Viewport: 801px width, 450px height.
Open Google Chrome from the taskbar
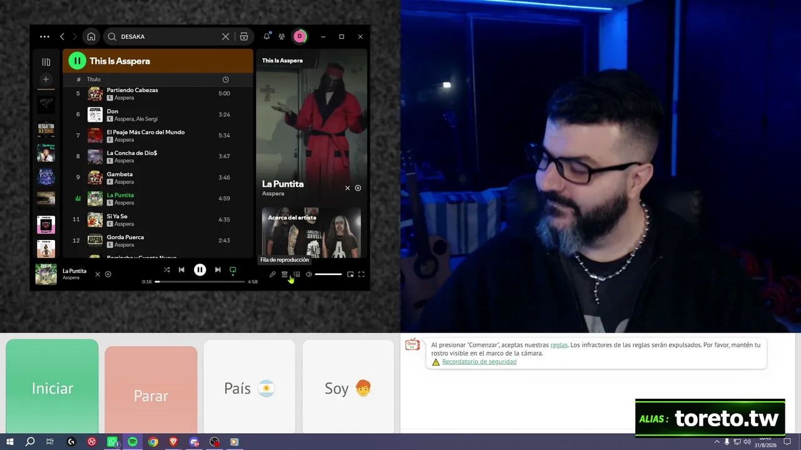point(153,442)
